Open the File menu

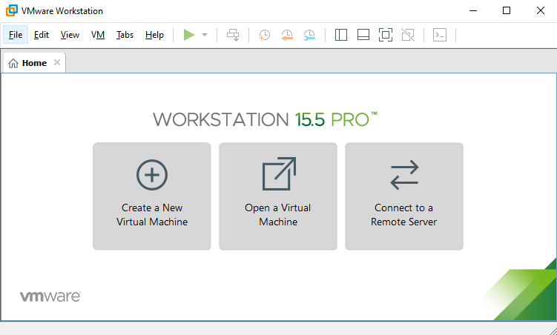[16, 35]
